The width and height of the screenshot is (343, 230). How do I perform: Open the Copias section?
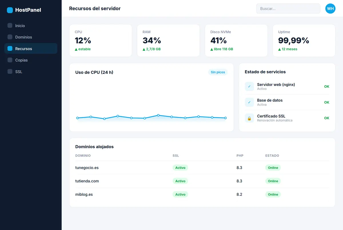click(31, 60)
